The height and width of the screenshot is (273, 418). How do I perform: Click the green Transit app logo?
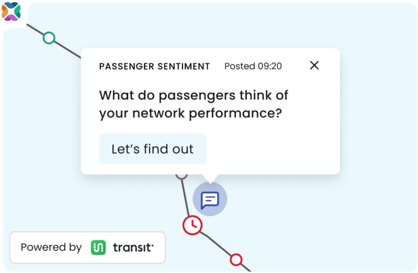click(98, 247)
